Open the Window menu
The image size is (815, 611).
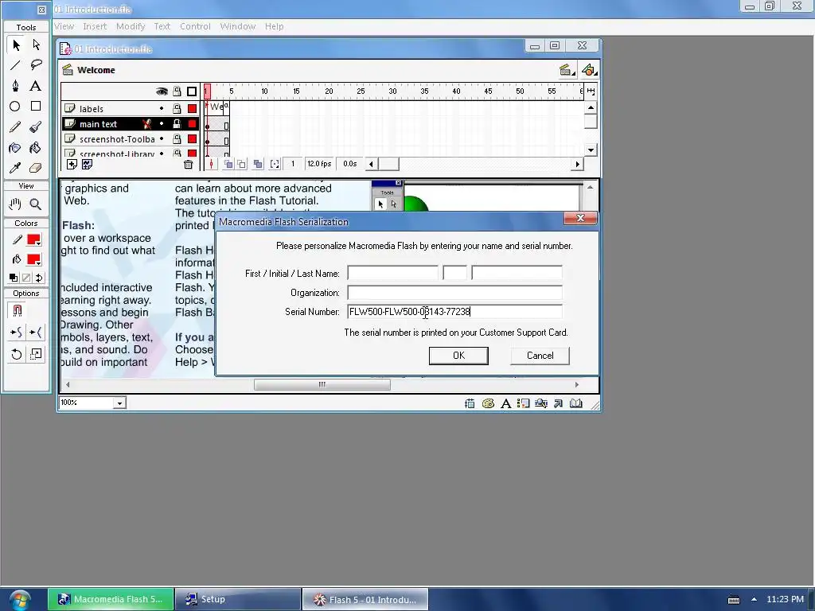[237, 26]
